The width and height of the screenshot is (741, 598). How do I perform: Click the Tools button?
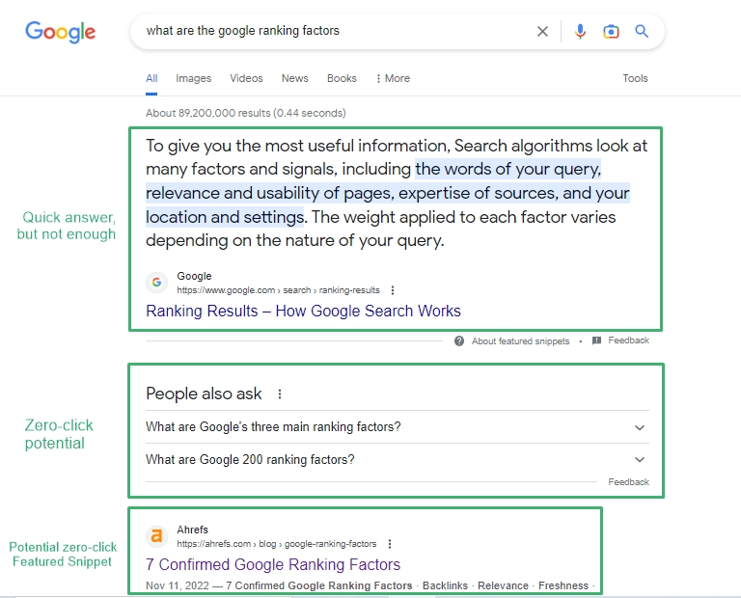pyautogui.click(x=635, y=78)
